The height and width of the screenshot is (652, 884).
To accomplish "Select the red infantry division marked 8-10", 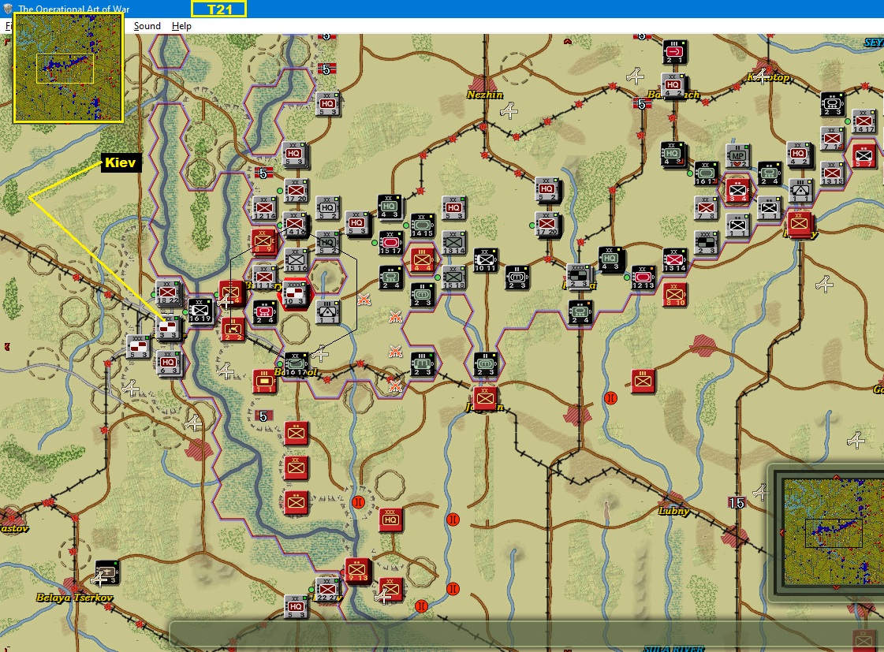I will point(675,295).
